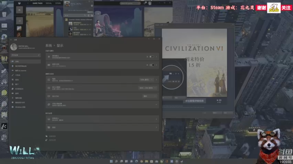This screenshot has height=164, width=293.
Task: Click the Time & language sidebar icon
Action: tap(13, 89)
